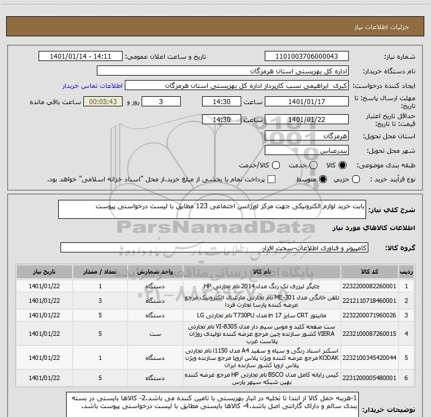Viewport: 431px width, 417px height.
Task: Click product code 2232100345420044
Action: [369, 358]
